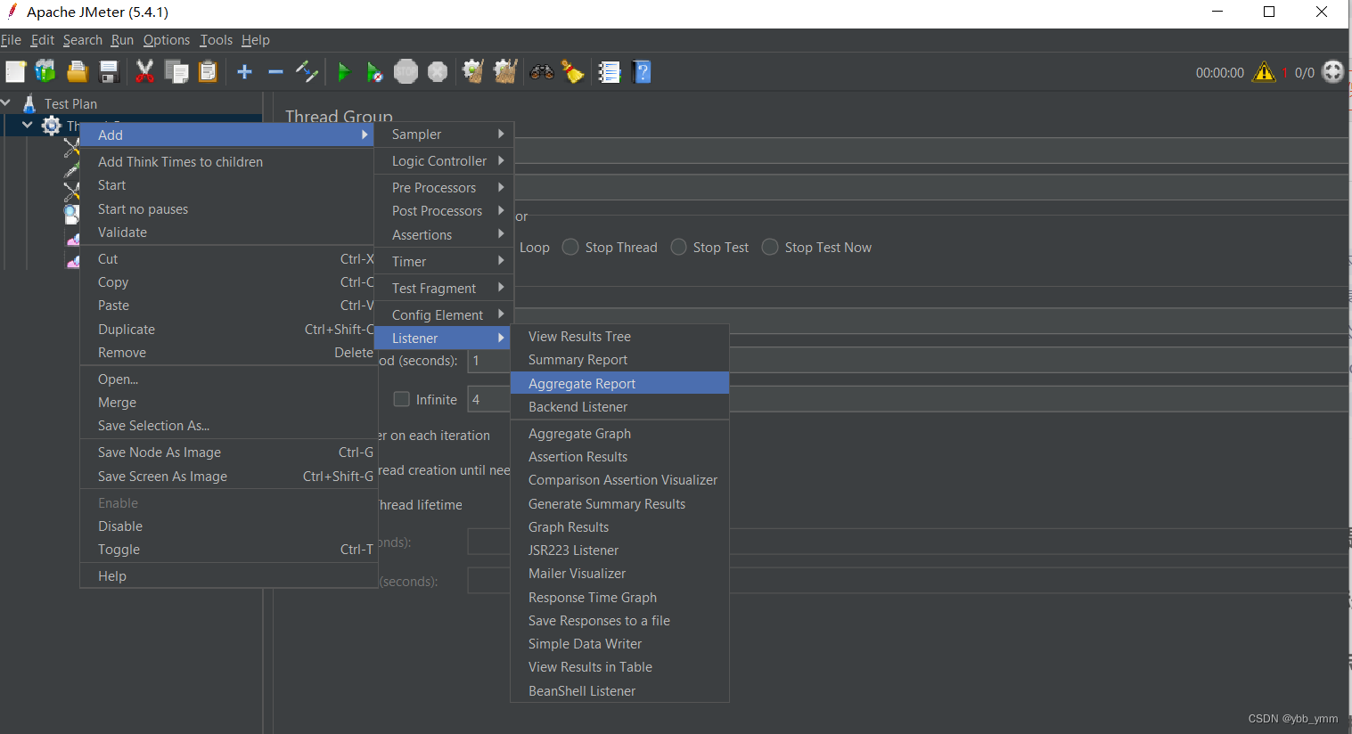This screenshot has width=1352, height=734.
Task: Select Disable in context menu
Action: [x=227, y=526]
